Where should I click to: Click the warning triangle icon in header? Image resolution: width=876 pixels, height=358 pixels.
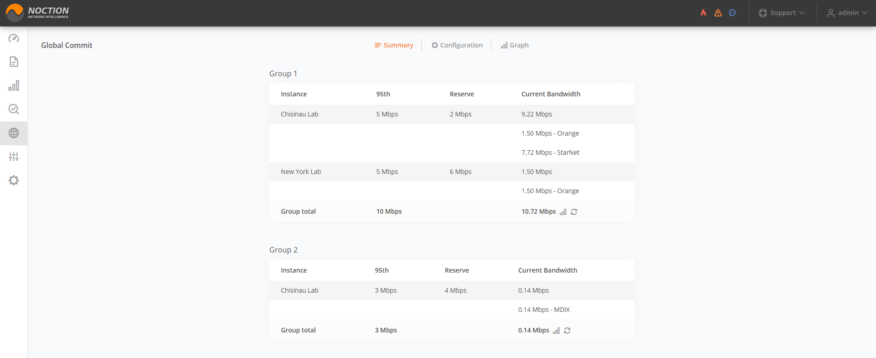(x=718, y=13)
